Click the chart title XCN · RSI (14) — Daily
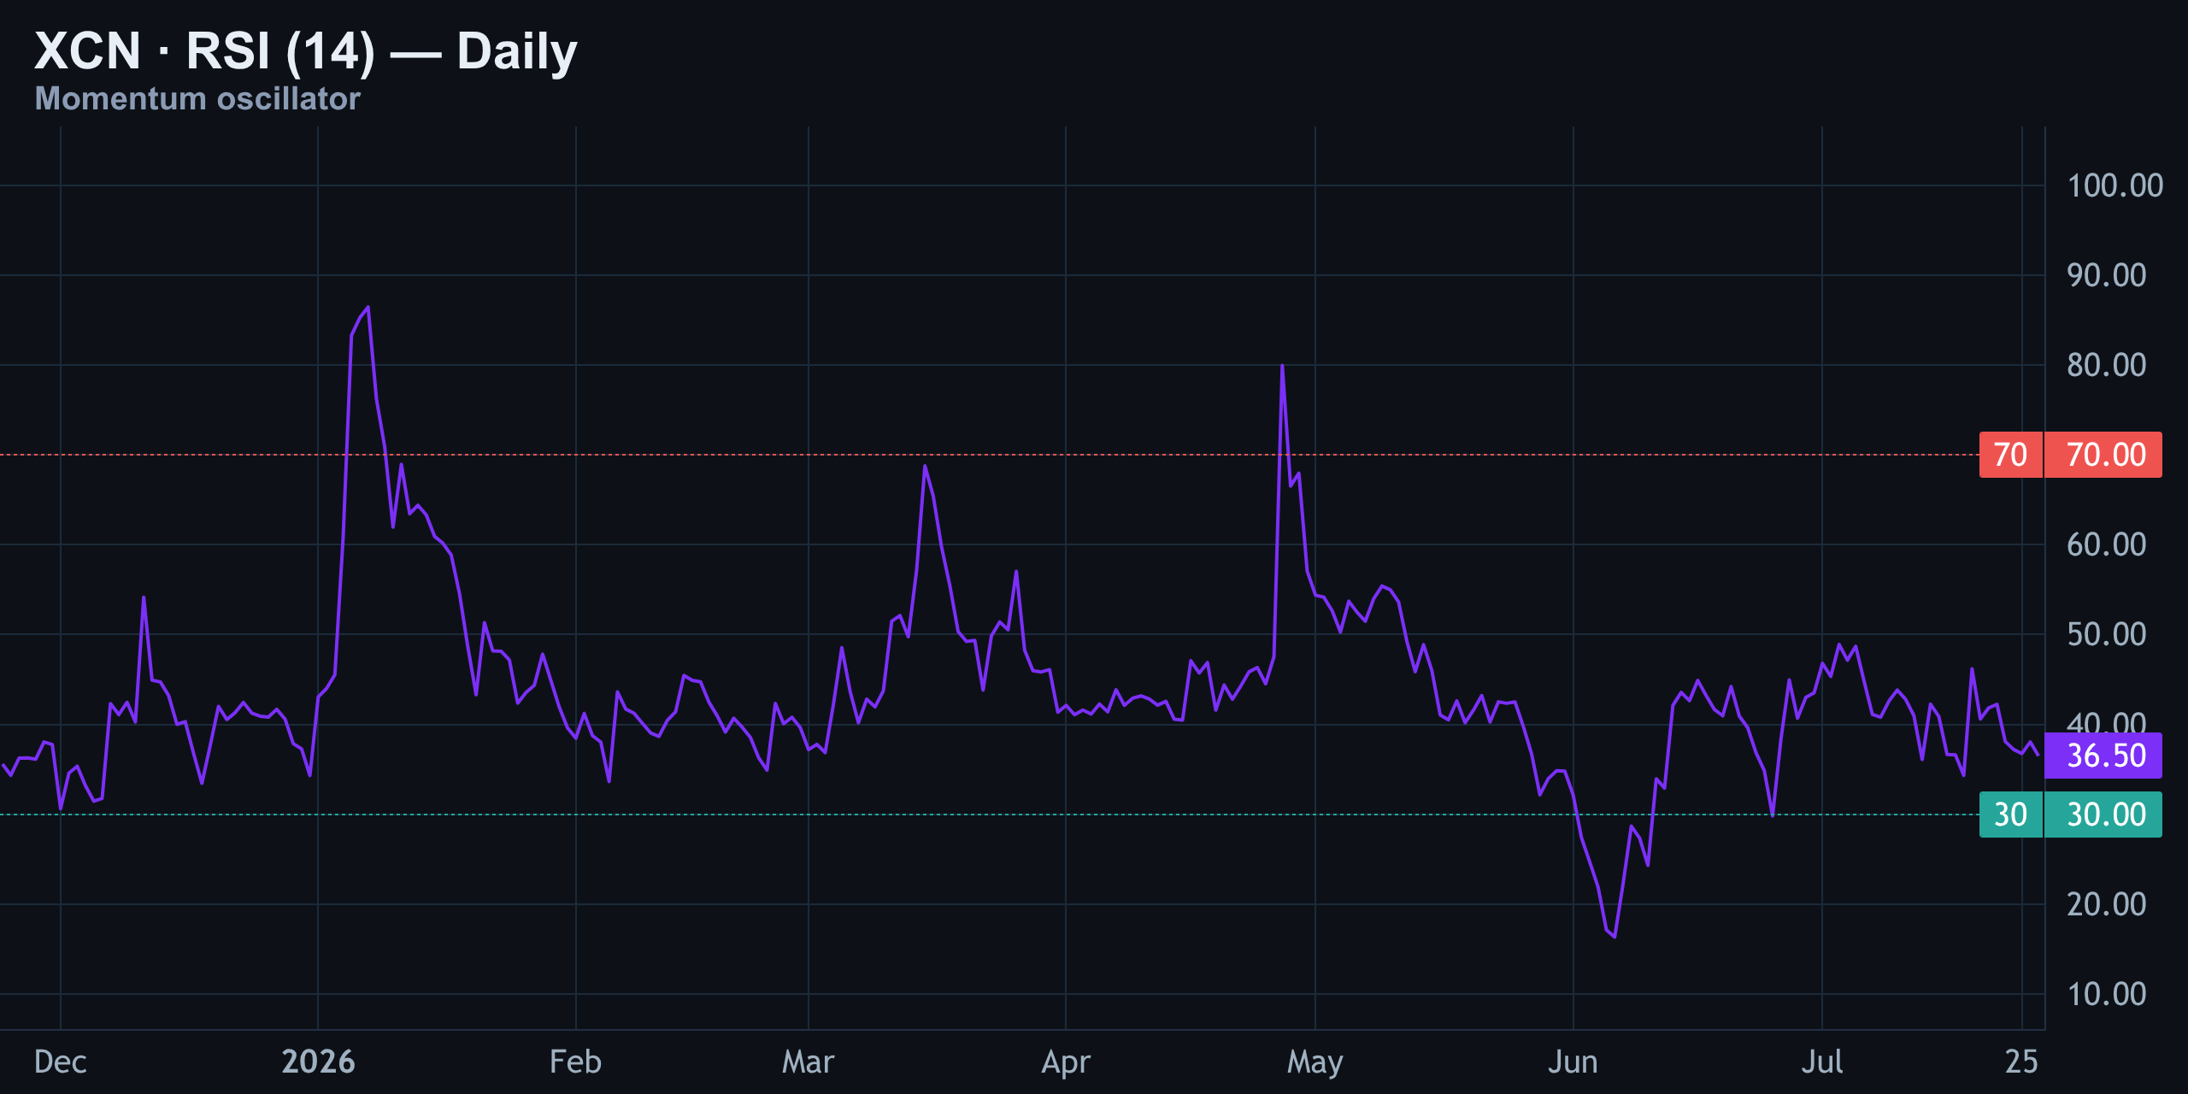The height and width of the screenshot is (1094, 2188). pyautogui.click(x=306, y=51)
